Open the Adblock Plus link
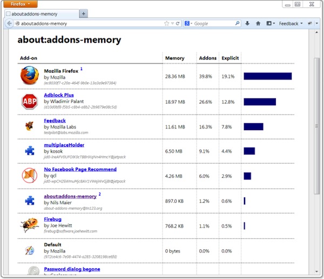This screenshot has height=279, width=324. (x=59, y=95)
